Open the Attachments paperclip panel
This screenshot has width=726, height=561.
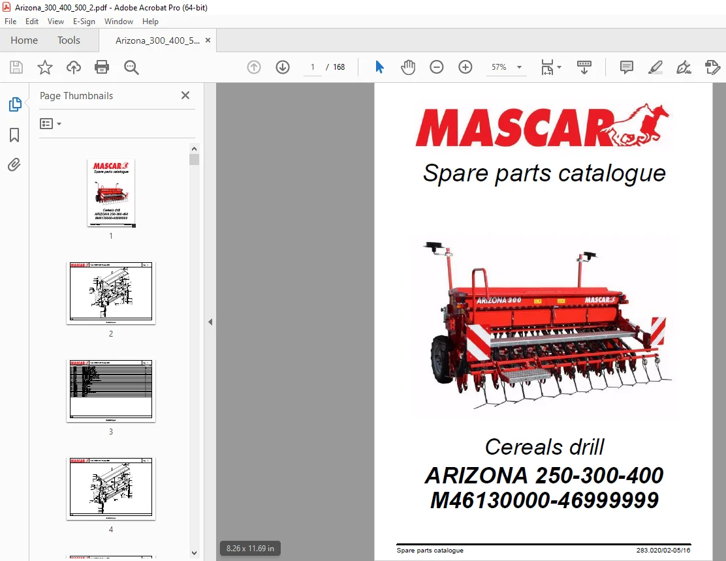point(14,164)
